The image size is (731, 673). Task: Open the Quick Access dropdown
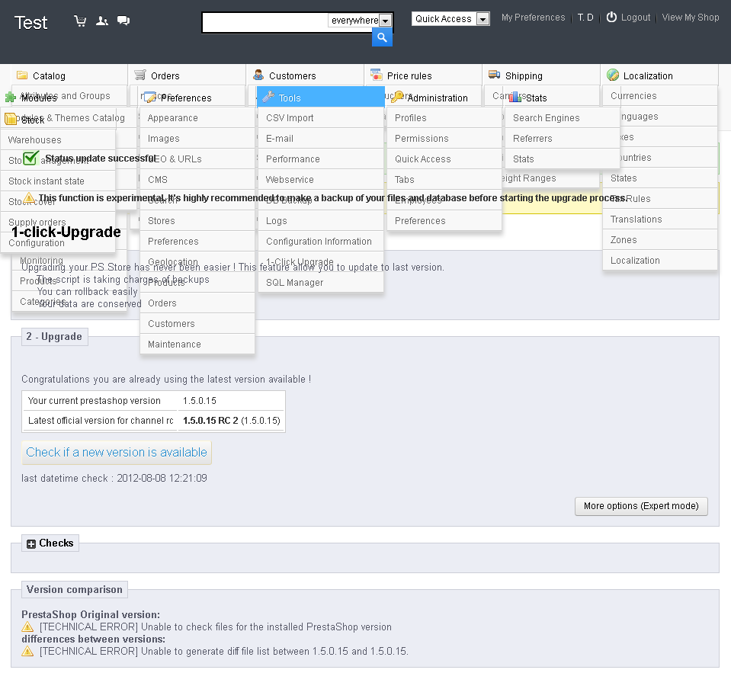(450, 18)
